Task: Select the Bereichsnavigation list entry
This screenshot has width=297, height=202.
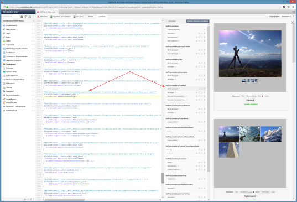Action: tap(18, 95)
